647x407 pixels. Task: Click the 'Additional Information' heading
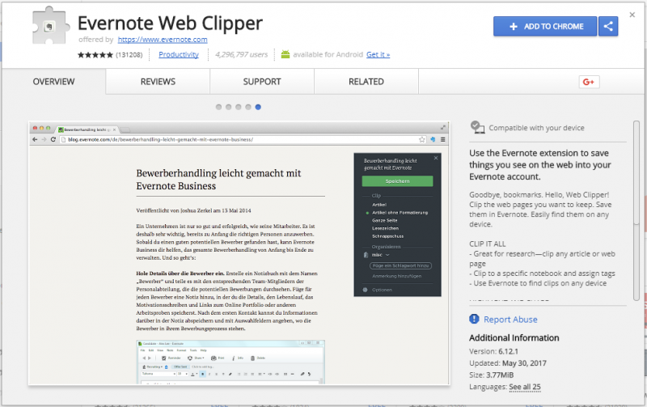(514, 338)
